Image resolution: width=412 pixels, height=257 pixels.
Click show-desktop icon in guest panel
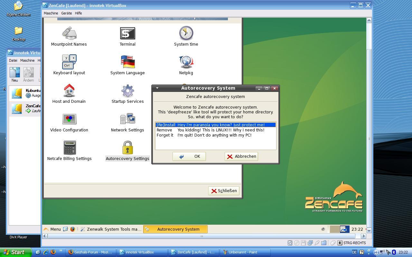tap(65, 229)
